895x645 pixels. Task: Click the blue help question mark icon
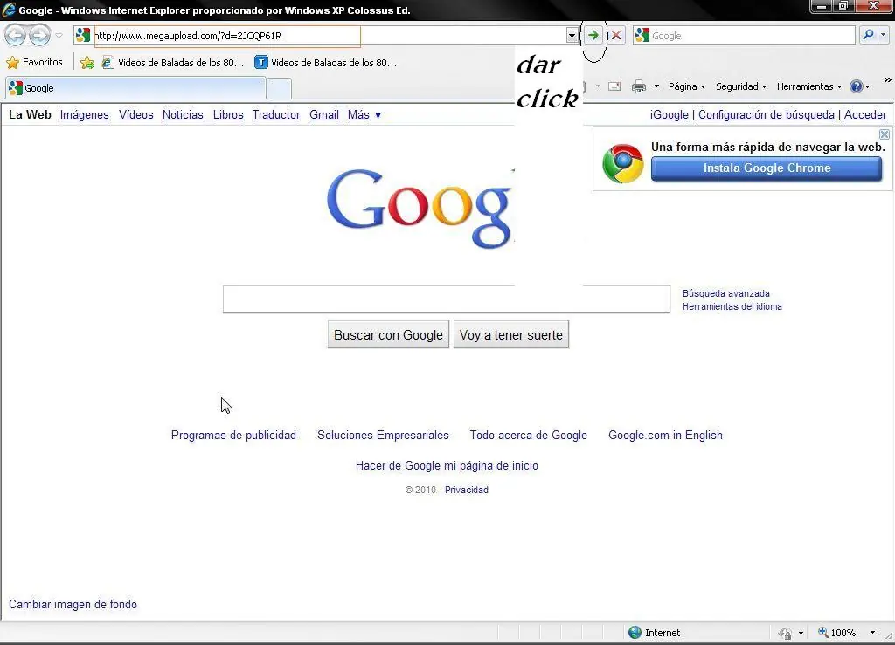click(x=856, y=86)
